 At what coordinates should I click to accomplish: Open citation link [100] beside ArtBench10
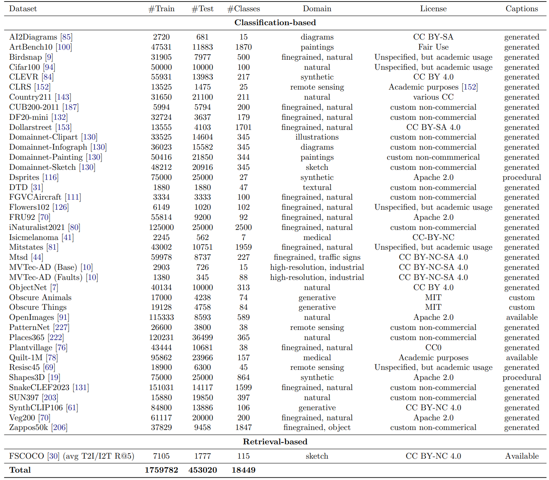pos(64,47)
